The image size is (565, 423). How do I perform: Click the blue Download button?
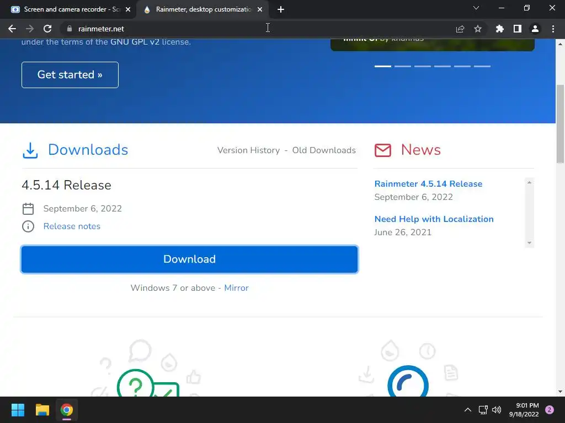[x=190, y=259]
